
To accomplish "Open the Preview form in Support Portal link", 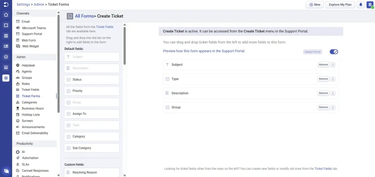I will (204, 51).
